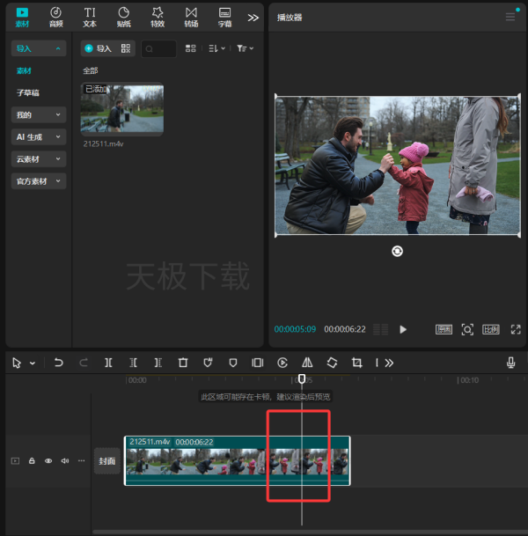Click the reverse playback icon
The height and width of the screenshot is (536, 528).
(x=282, y=363)
